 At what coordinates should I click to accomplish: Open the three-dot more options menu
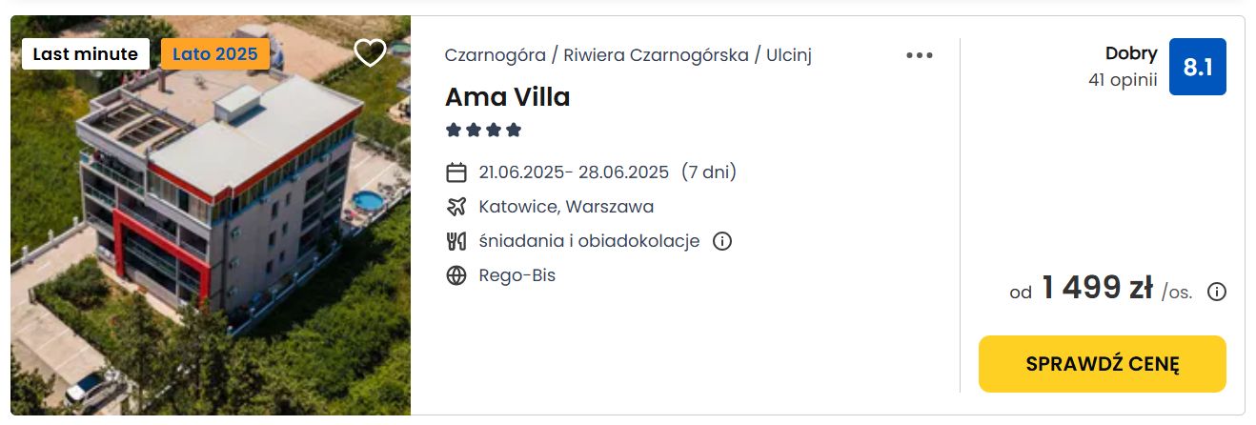[x=919, y=55]
